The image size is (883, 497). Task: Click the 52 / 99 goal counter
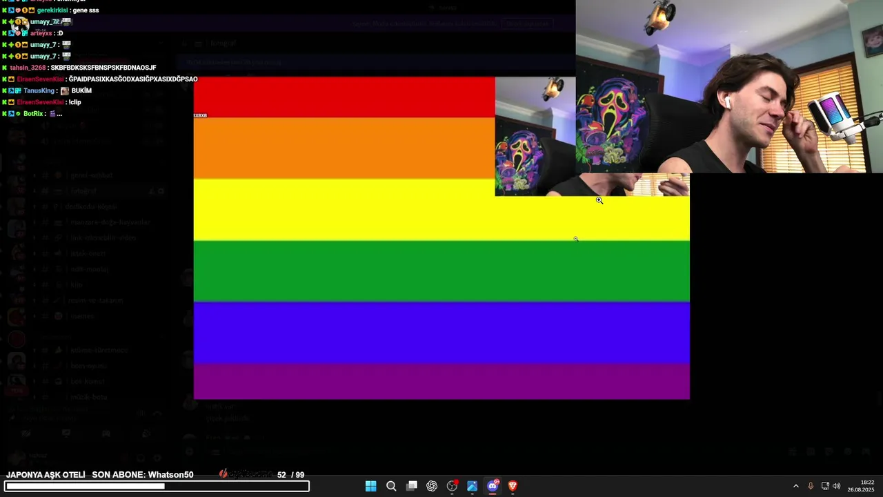290,475
